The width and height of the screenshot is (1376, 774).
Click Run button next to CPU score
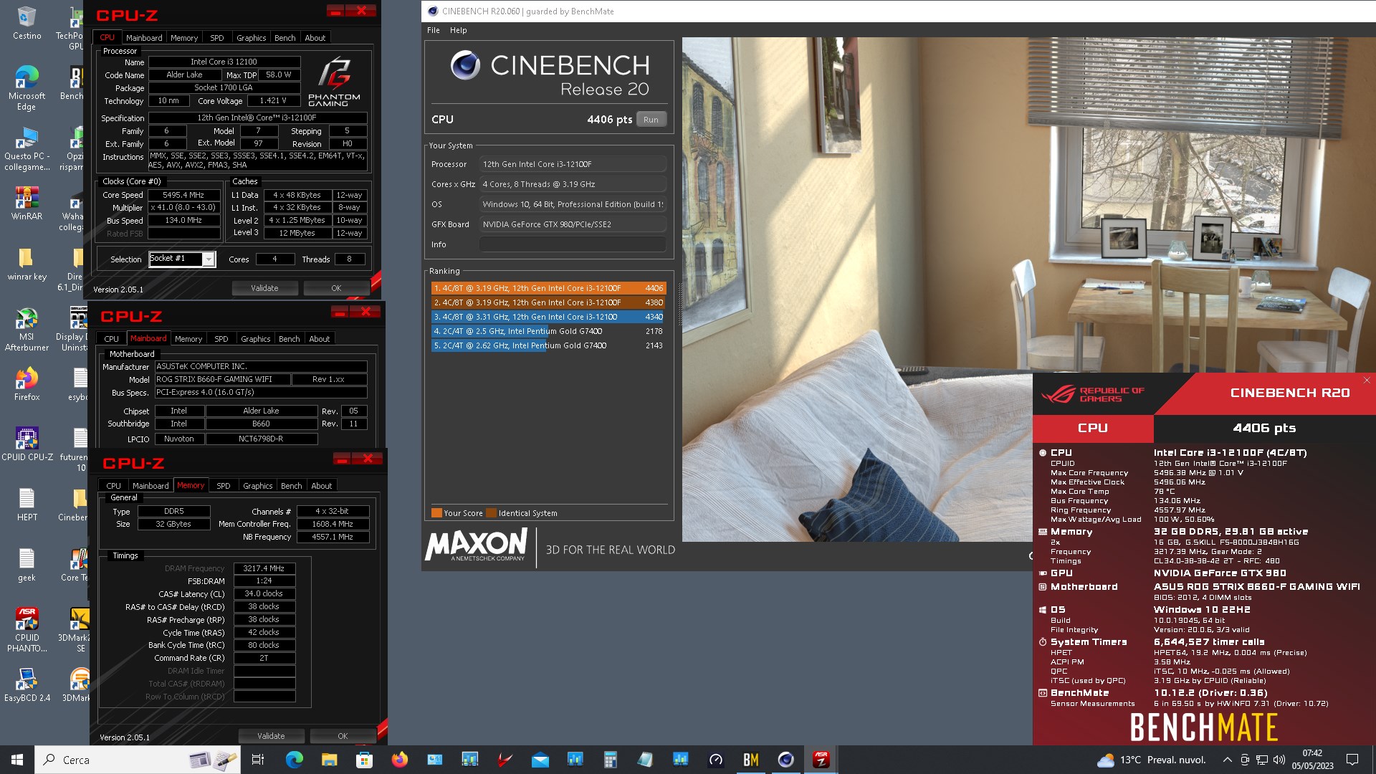click(651, 120)
